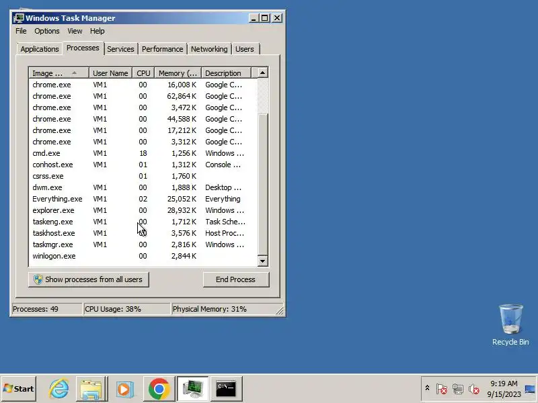Open the Options menu
Viewport: 538px width, 403px height.
click(x=46, y=31)
